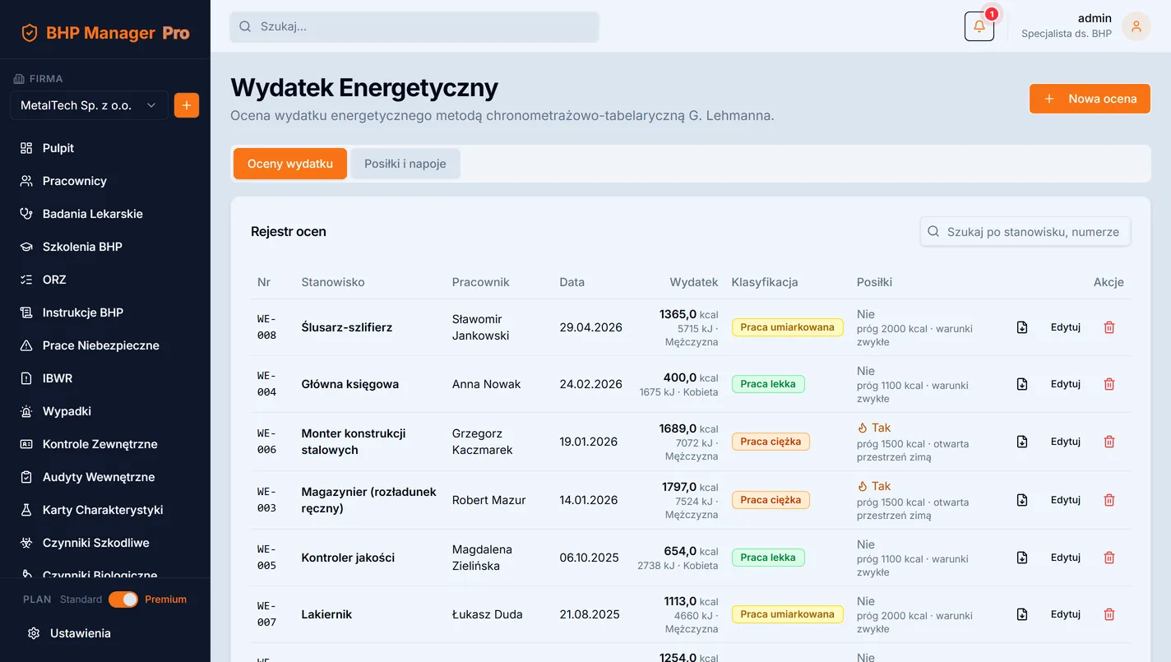Click the BHP Manager Pro shield logo

pyautogui.click(x=30, y=33)
